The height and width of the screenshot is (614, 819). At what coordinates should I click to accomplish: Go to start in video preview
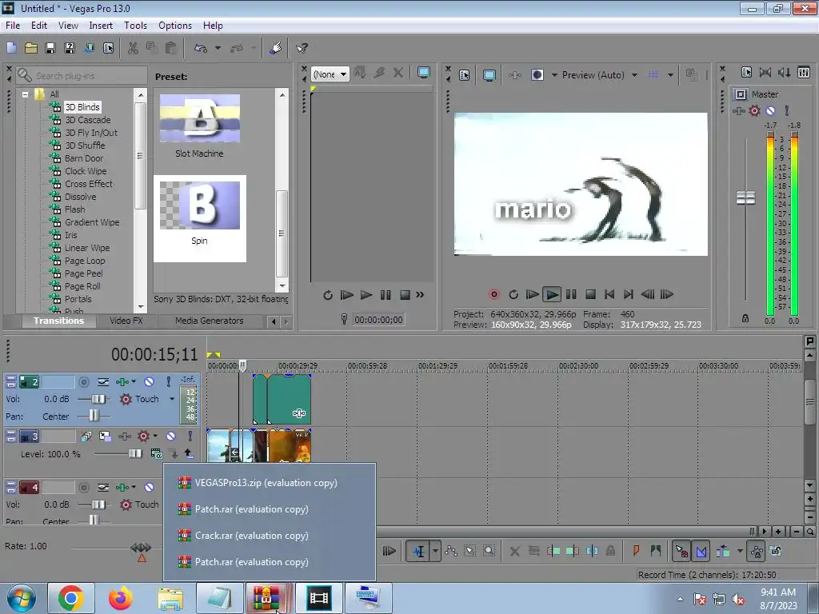(x=609, y=294)
